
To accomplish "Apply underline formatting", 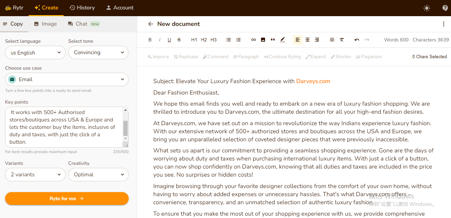I will (x=169, y=40).
